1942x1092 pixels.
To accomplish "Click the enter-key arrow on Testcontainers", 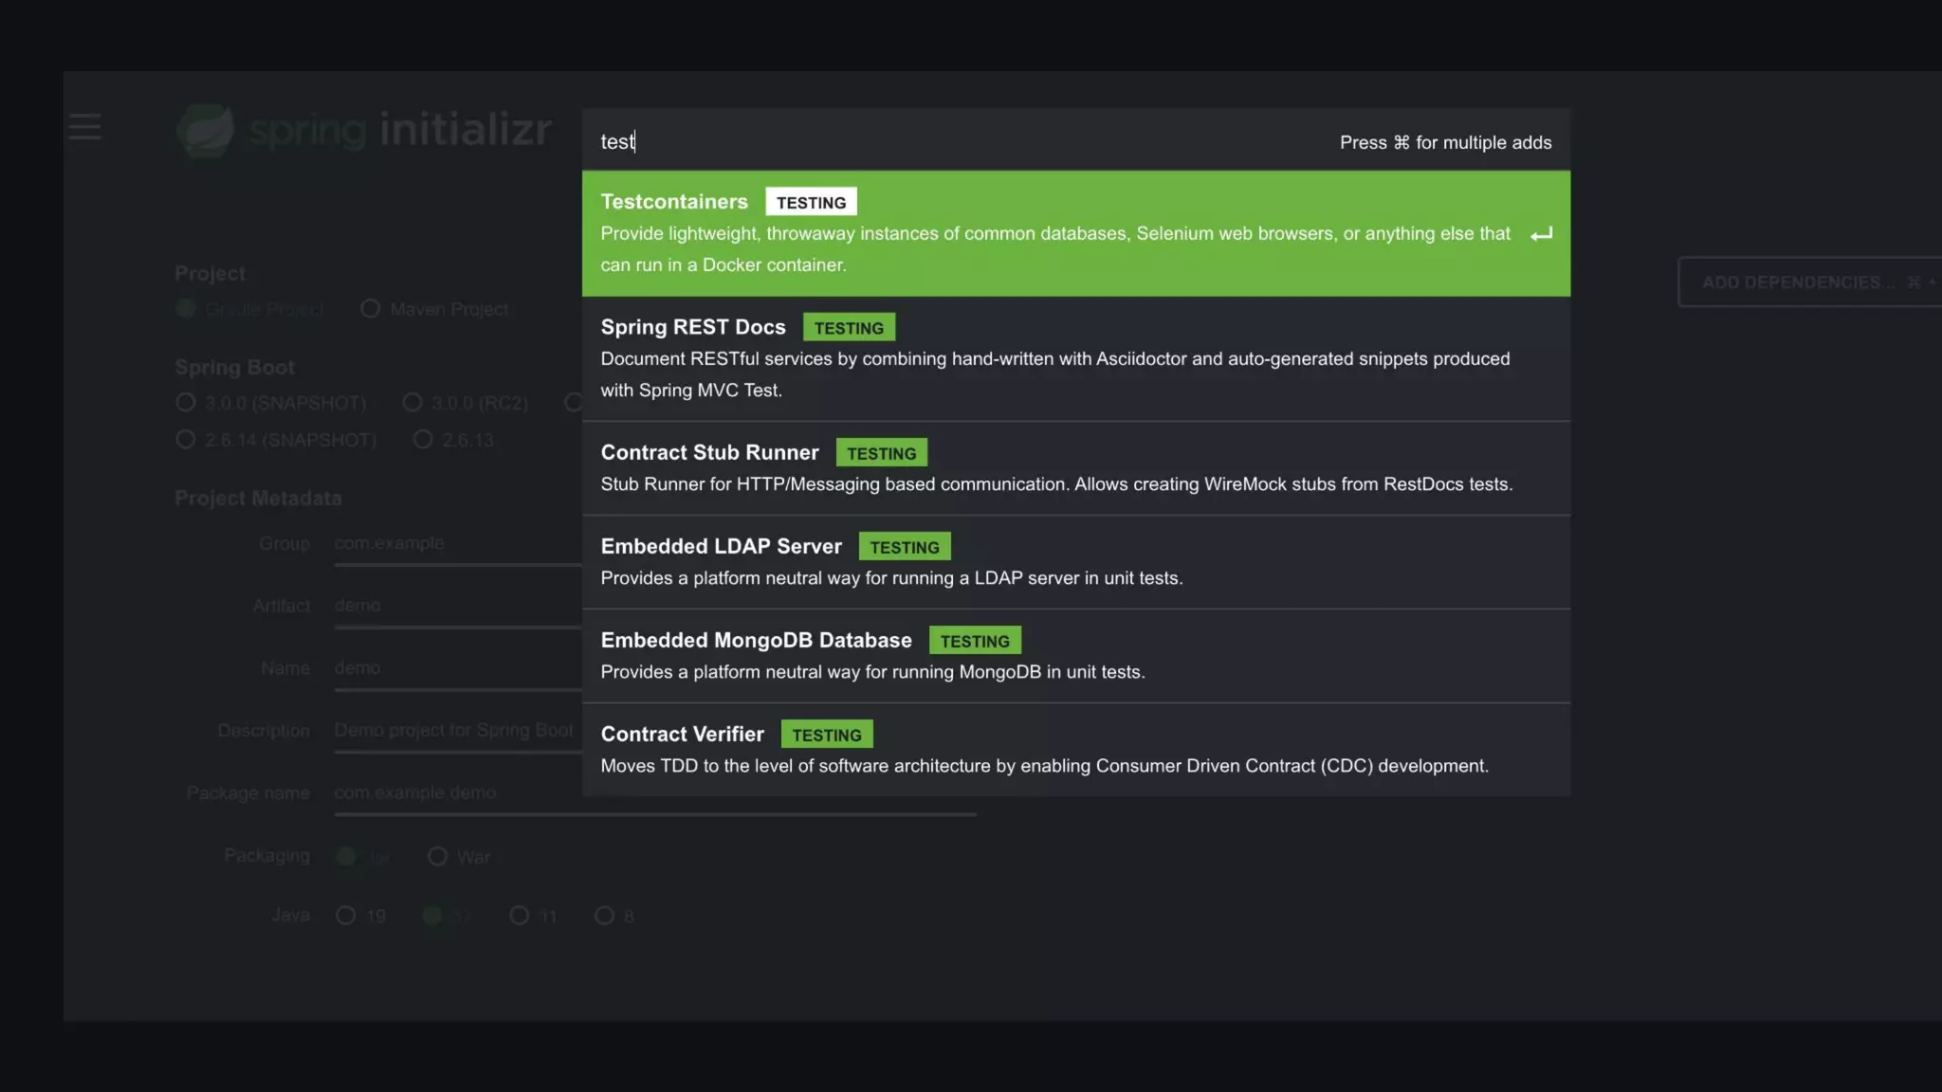I will (x=1541, y=234).
